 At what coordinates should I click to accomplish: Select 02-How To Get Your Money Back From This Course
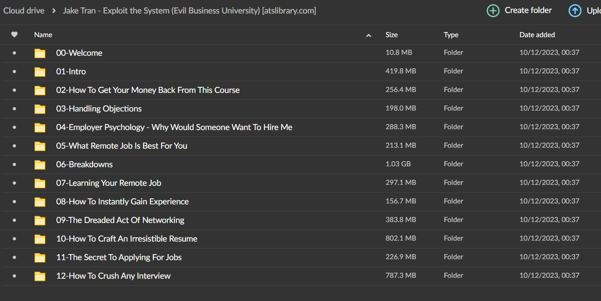coord(148,90)
